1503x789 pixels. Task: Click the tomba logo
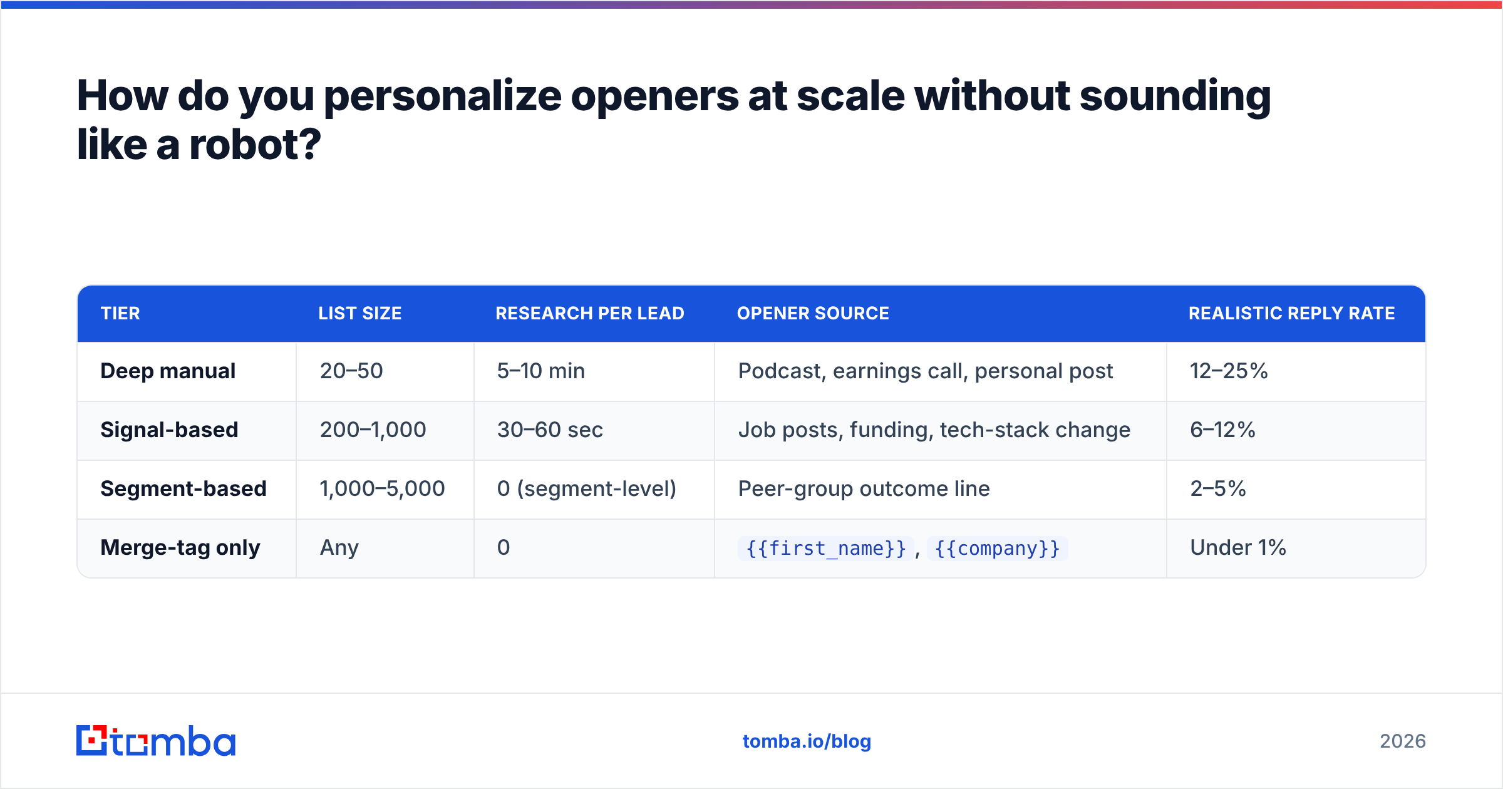coord(156,741)
